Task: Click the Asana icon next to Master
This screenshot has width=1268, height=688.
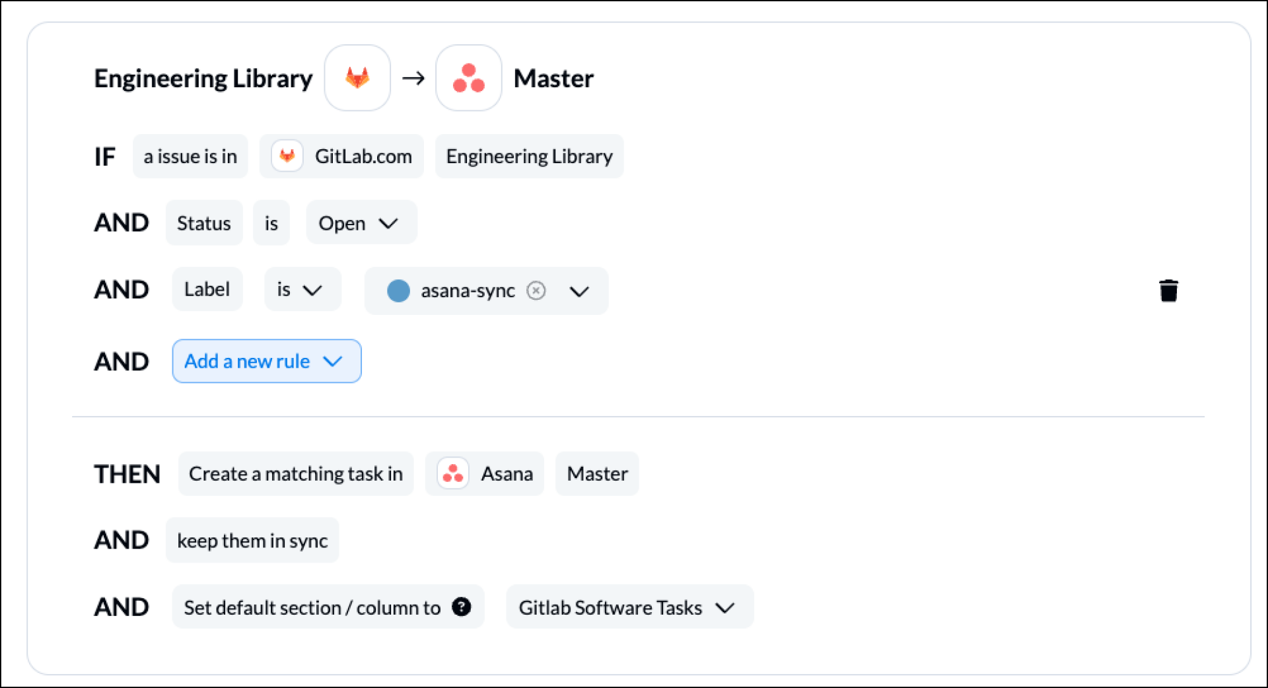Action: pyautogui.click(x=469, y=77)
